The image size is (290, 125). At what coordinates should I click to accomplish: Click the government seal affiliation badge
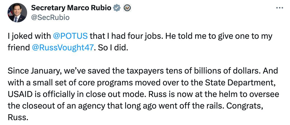(x=127, y=8)
